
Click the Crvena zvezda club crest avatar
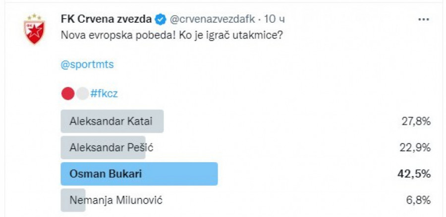tap(35, 29)
